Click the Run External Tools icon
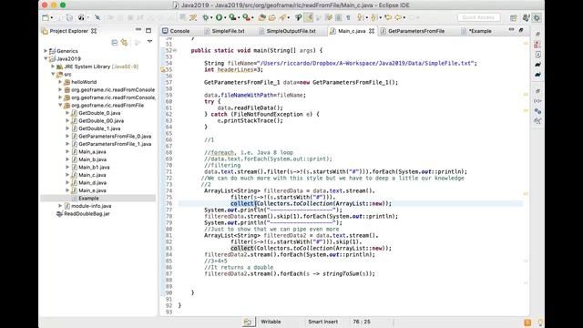583x328 pixels. click(246, 17)
